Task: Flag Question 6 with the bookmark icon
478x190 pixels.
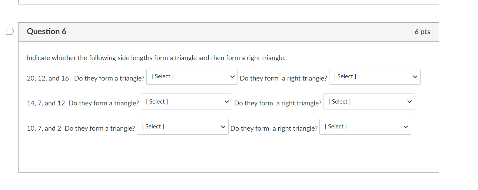Action: pyautogui.click(x=10, y=32)
